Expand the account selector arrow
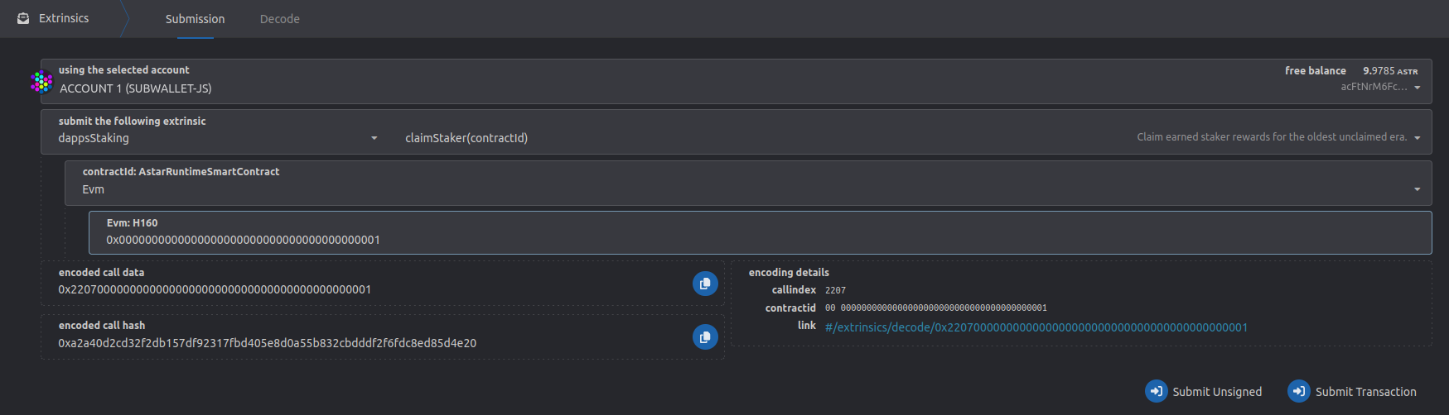The width and height of the screenshot is (1449, 415). [1417, 88]
